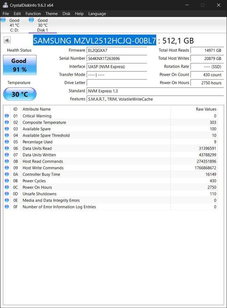227x308 pixels.
Task: Click raw value 274351896 for Host Read Commands
Action: 206,161
